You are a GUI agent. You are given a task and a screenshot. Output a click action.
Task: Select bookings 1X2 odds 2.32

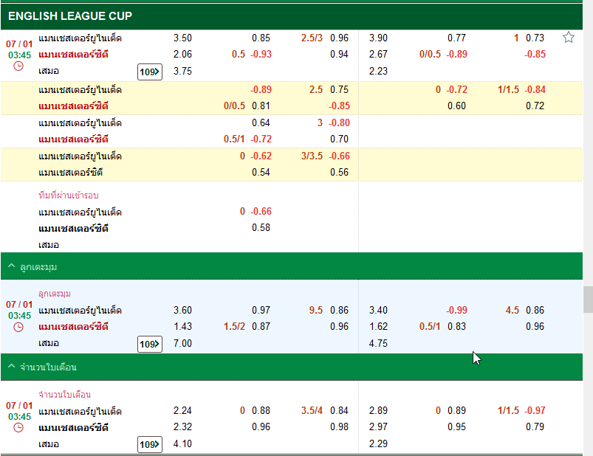click(x=182, y=427)
